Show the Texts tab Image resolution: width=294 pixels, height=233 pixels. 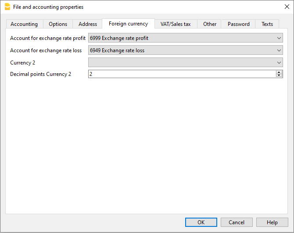click(267, 24)
